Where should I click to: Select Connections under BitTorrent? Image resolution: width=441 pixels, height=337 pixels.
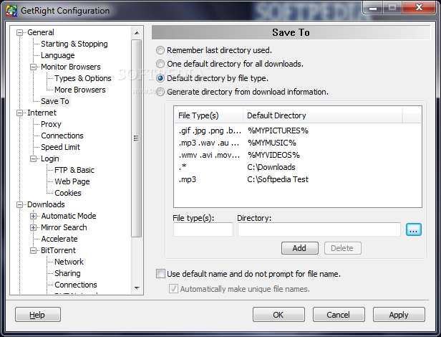76,285
